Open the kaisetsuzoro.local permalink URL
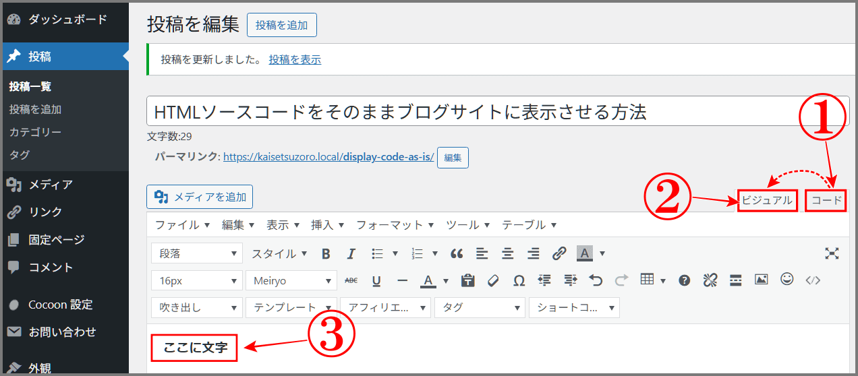858x376 pixels. pos(328,157)
